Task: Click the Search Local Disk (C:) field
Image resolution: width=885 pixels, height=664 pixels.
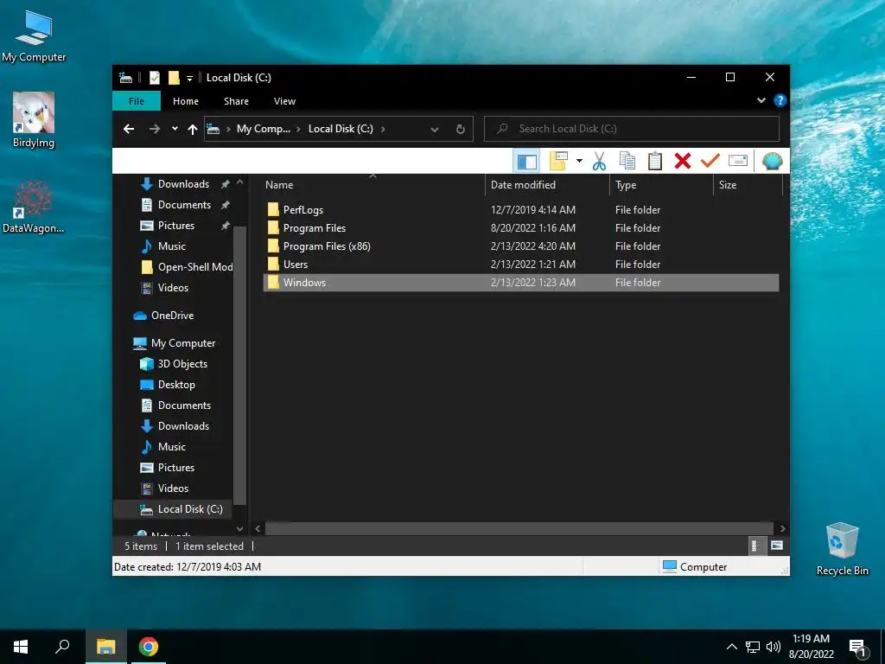Action: 632,129
